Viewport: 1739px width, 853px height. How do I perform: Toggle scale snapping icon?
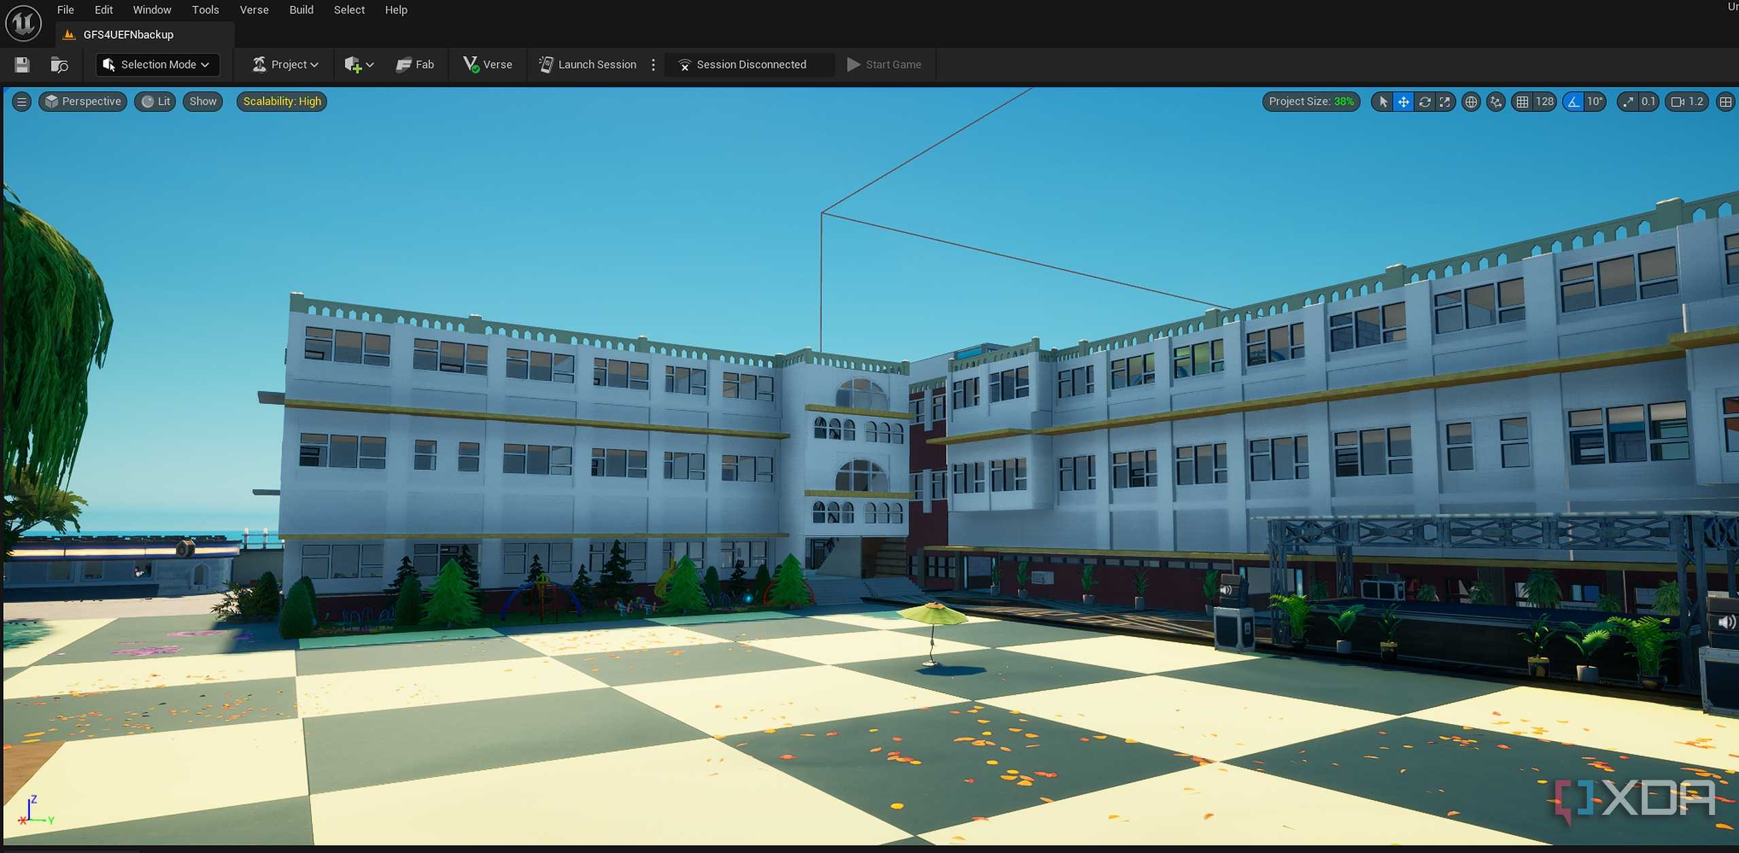(1628, 102)
